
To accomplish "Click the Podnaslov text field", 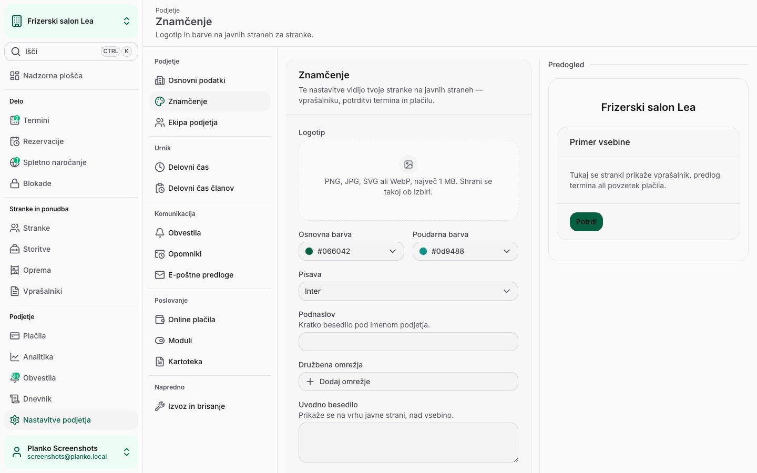I will [408, 342].
